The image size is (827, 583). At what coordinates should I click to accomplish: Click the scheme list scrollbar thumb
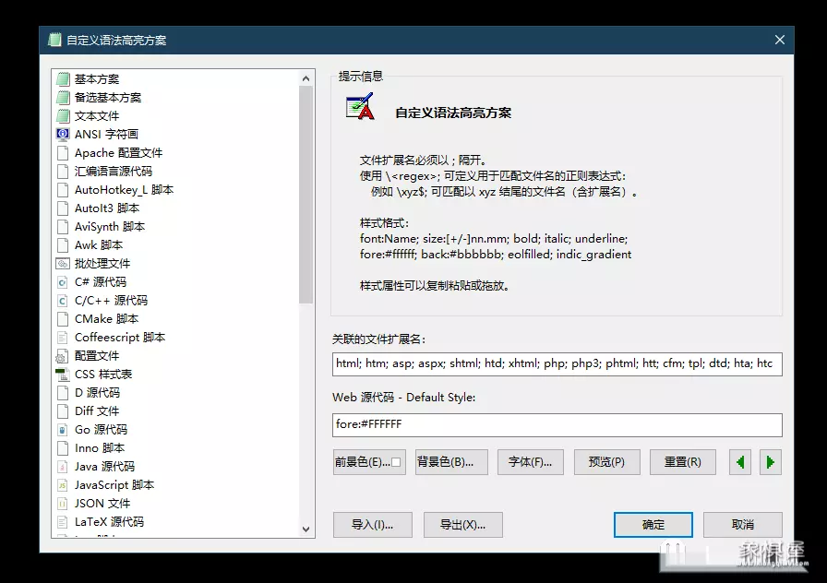[306, 195]
